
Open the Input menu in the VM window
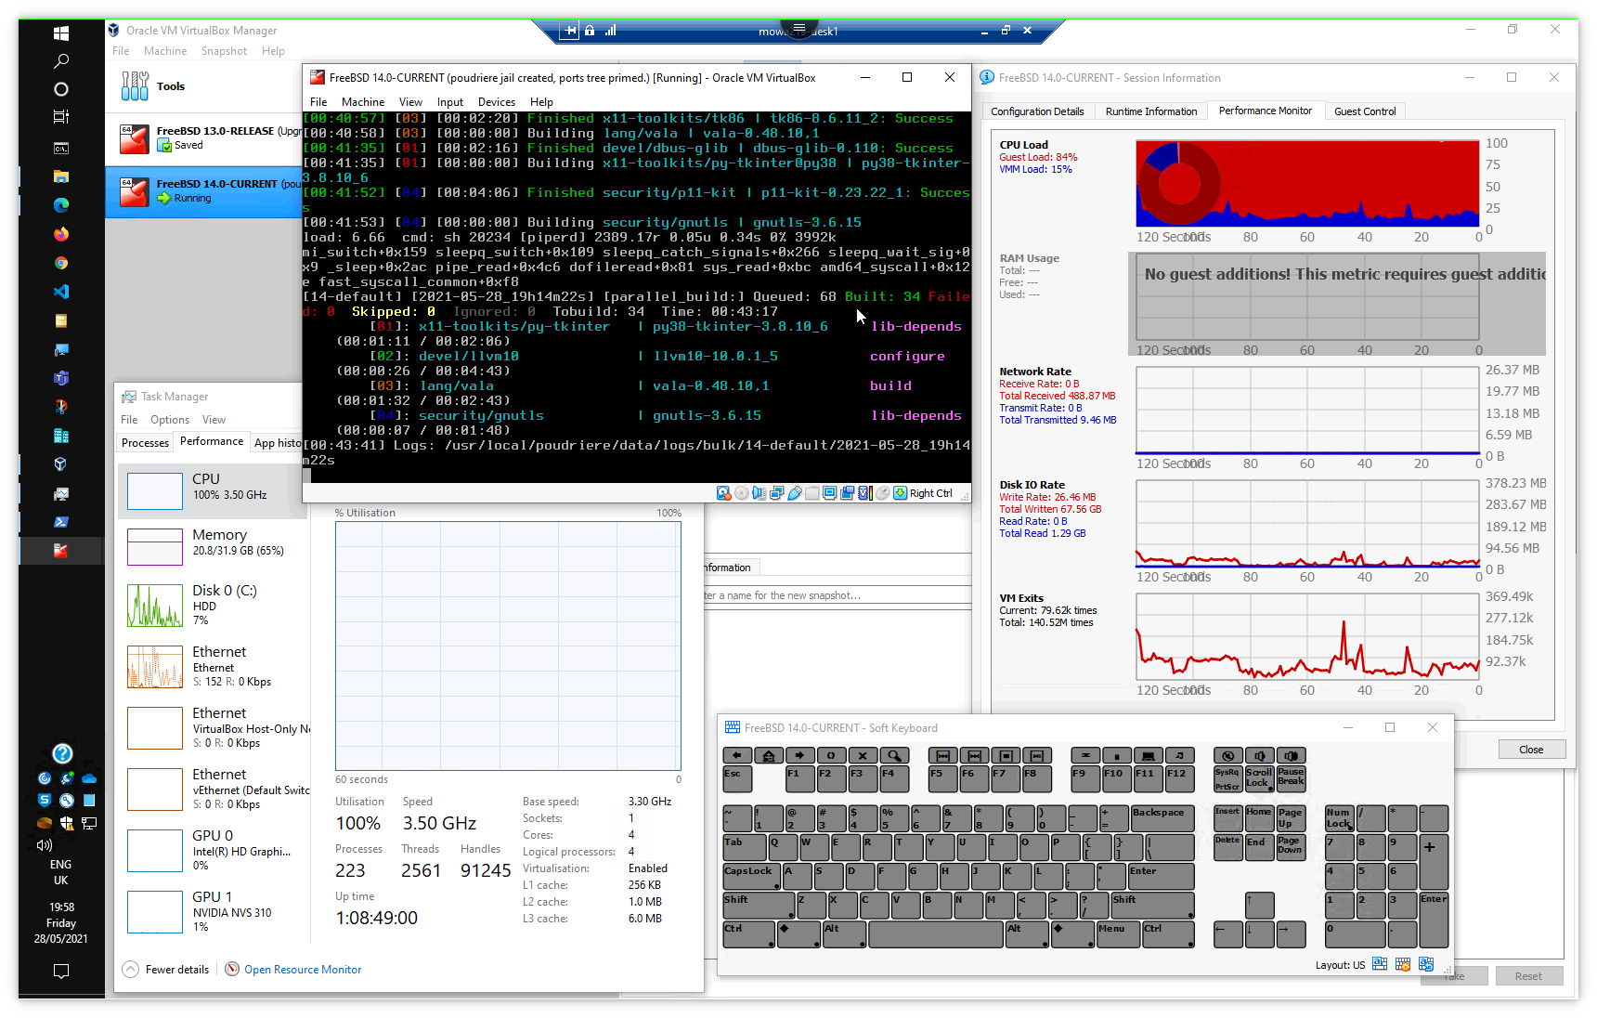tap(450, 102)
